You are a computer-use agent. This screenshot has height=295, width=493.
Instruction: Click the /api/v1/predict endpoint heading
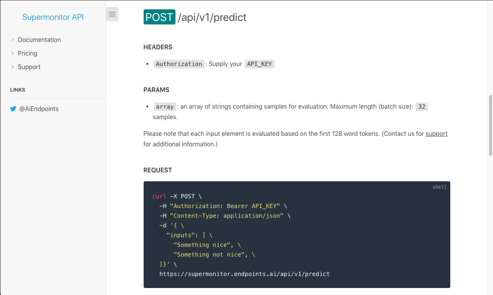pos(212,17)
